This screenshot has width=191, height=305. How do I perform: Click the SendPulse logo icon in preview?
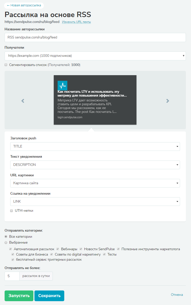pos(62,86)
